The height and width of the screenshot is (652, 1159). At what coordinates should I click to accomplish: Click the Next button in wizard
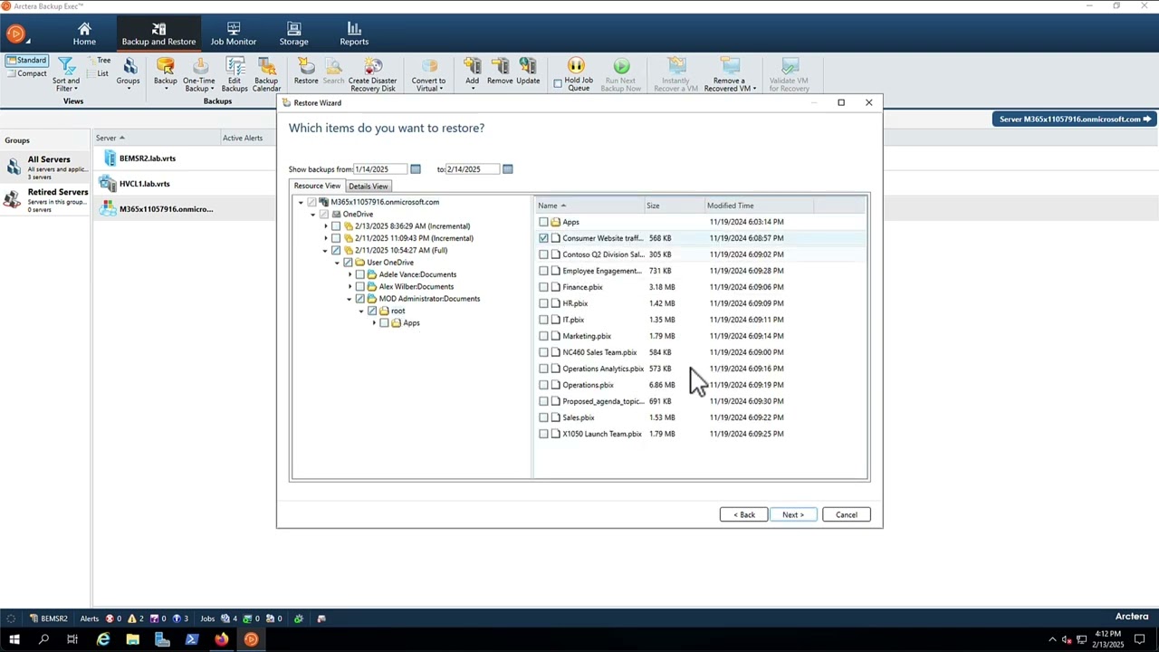[x=793, y=514]
